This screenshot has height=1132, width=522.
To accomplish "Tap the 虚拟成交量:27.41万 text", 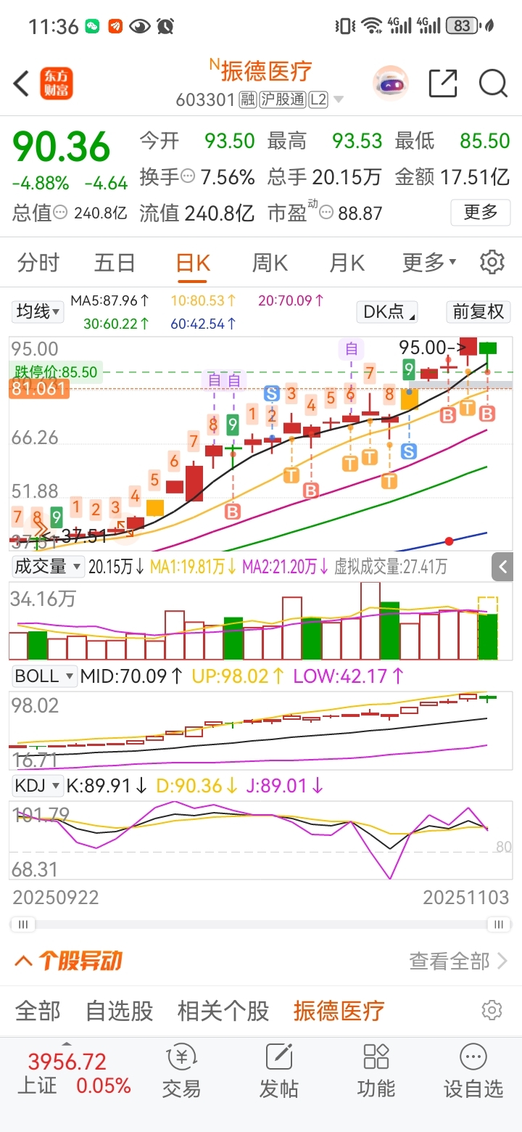I will pos(390,567).
